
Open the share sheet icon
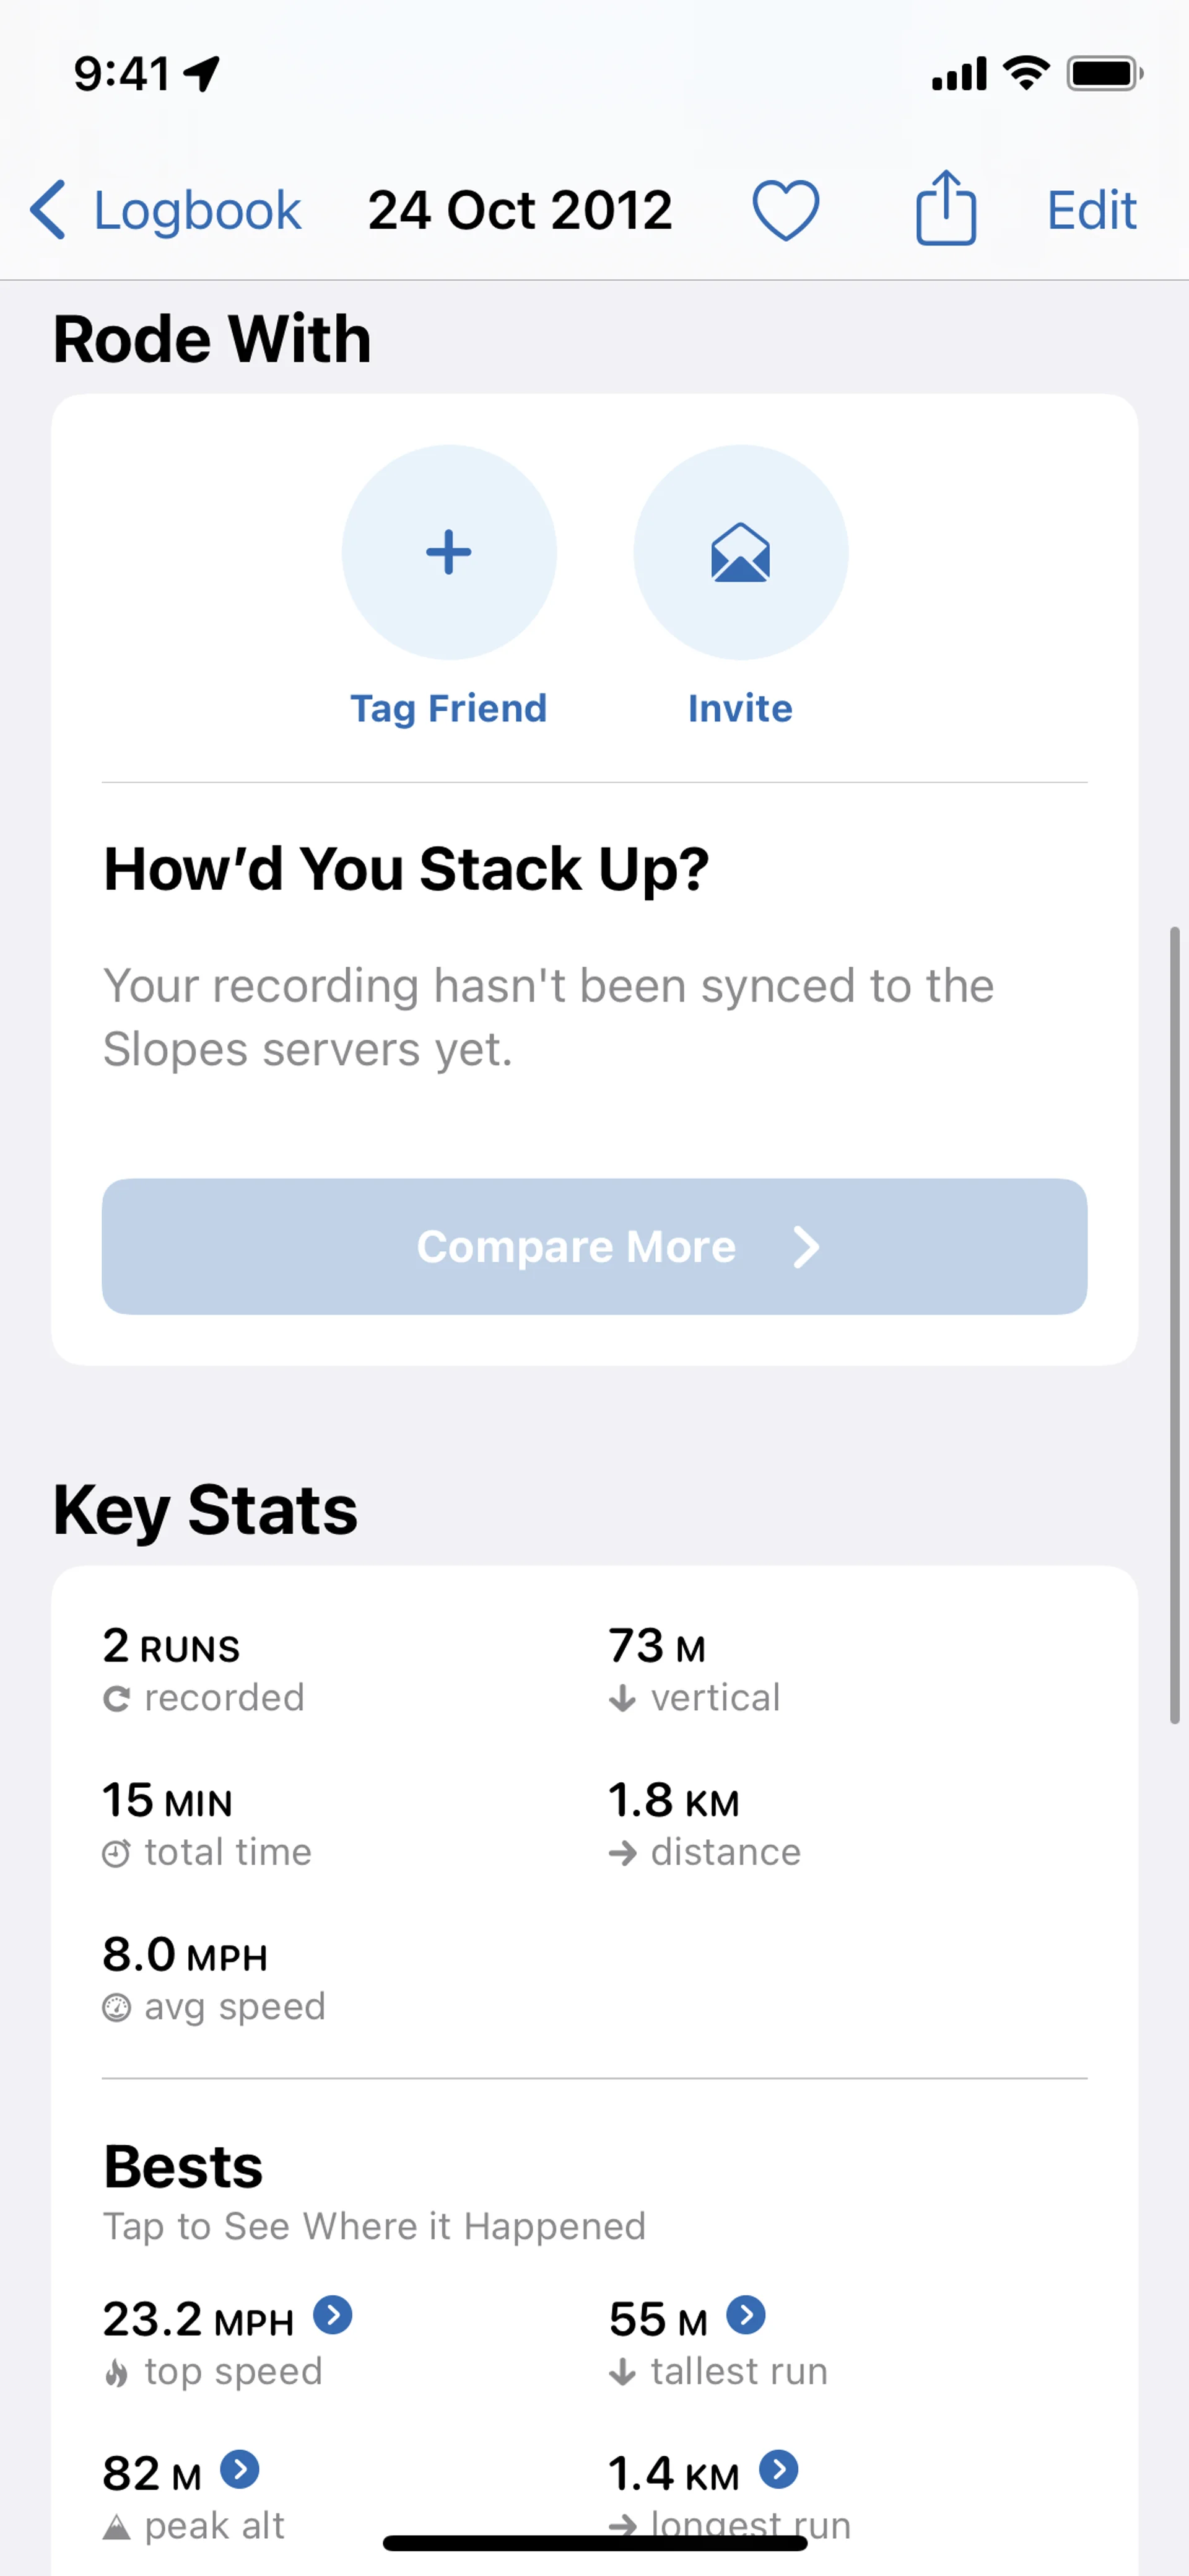point(945,208)
